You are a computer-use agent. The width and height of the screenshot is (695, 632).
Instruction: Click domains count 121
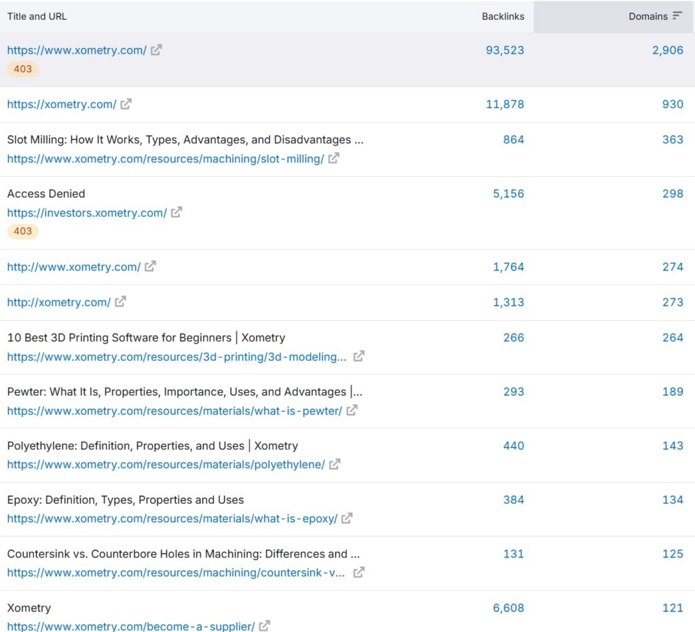[673, 608]
